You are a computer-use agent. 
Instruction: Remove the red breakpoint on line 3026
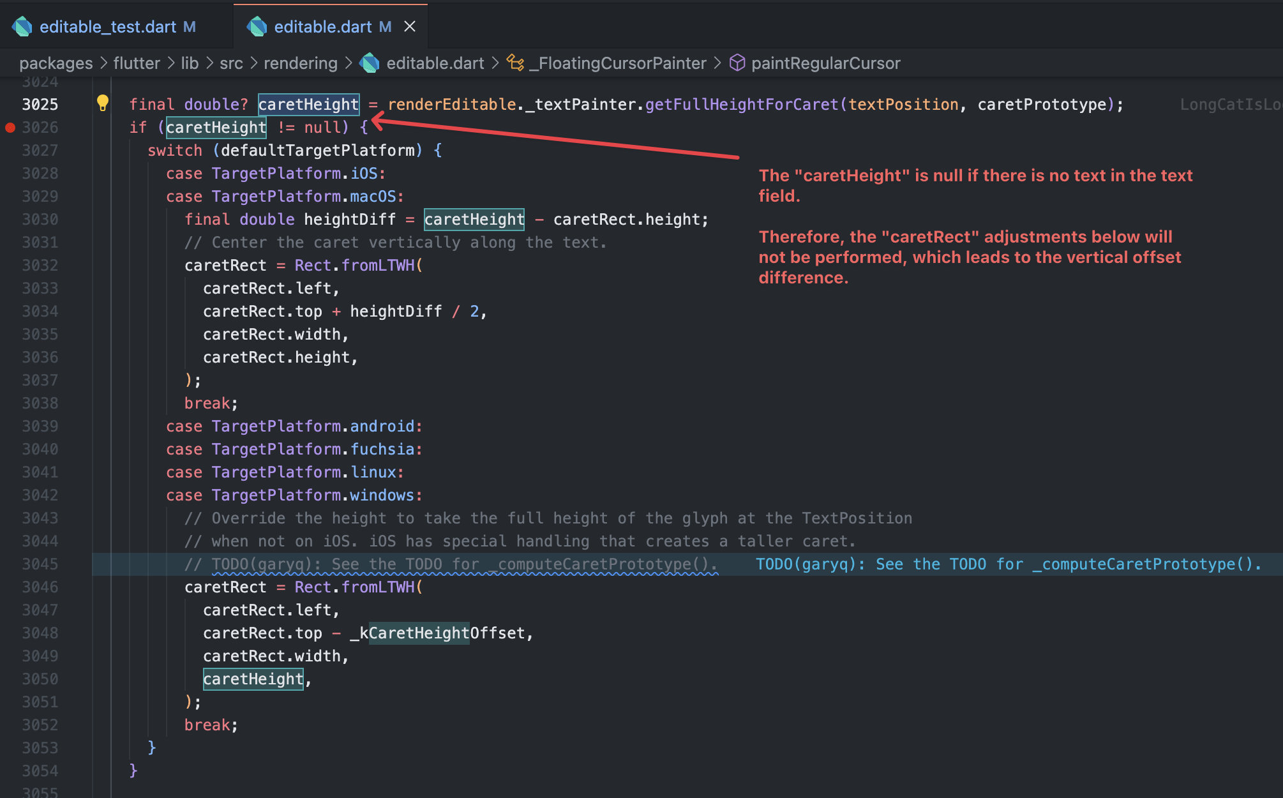coord(10,127)
